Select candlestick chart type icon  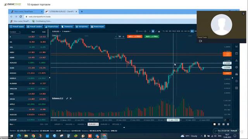click(x=153, y=31)
